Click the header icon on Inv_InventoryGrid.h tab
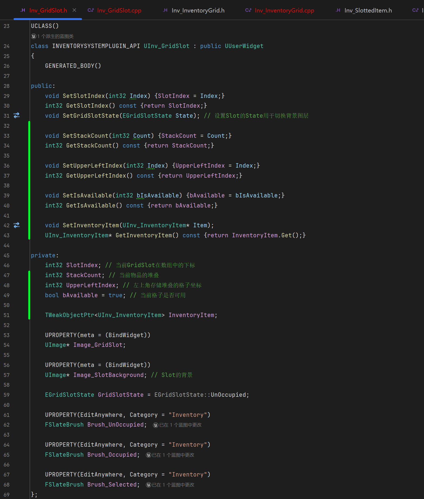 pyautogui.click(x=165, y=10)
